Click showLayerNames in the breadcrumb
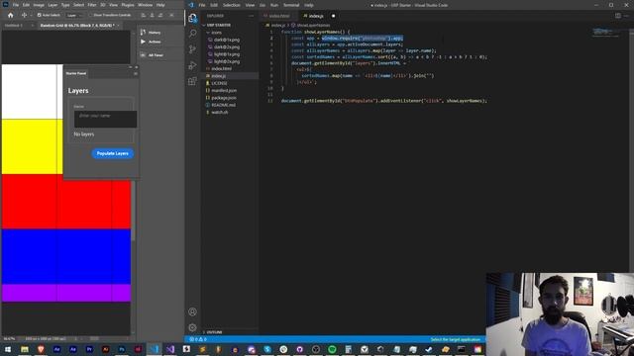Viewport: 634px width, 356px height. 313,25
